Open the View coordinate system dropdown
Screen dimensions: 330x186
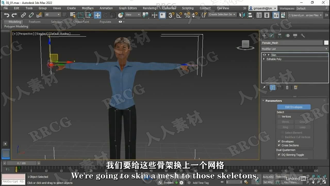point(133,15)
